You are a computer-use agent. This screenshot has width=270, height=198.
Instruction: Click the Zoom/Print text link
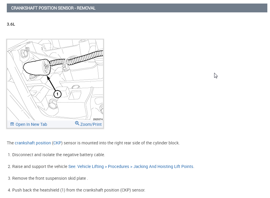tap(91, 124)
